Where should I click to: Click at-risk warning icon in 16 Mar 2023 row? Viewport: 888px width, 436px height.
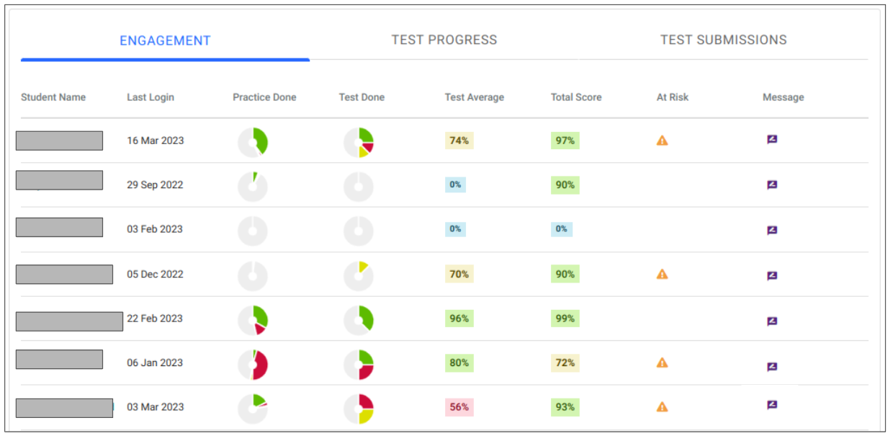(x=662, y=141)
